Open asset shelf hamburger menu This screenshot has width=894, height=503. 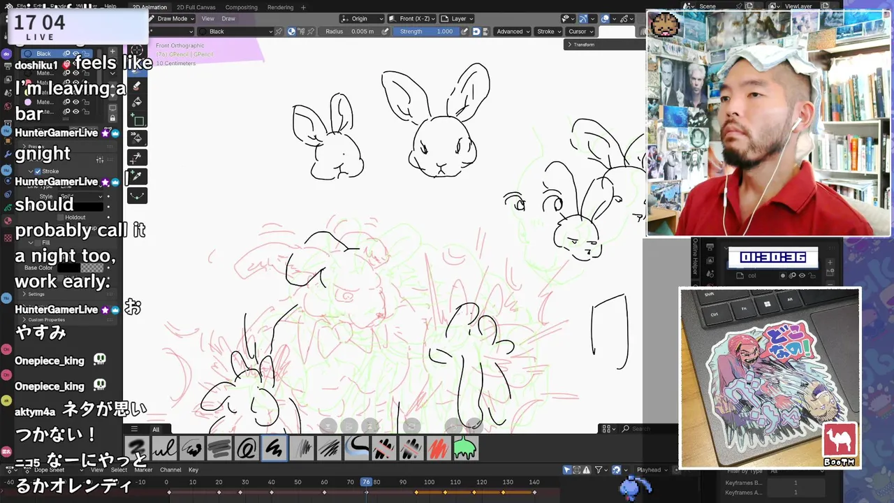point(134,429)
